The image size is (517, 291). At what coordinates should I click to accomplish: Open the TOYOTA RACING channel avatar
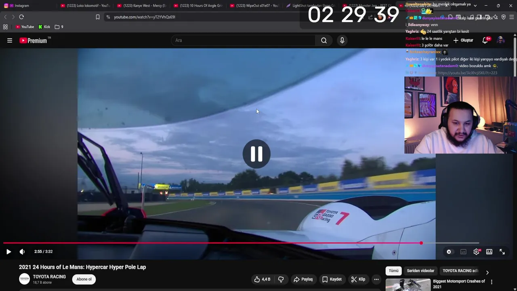tap(25, 279)
